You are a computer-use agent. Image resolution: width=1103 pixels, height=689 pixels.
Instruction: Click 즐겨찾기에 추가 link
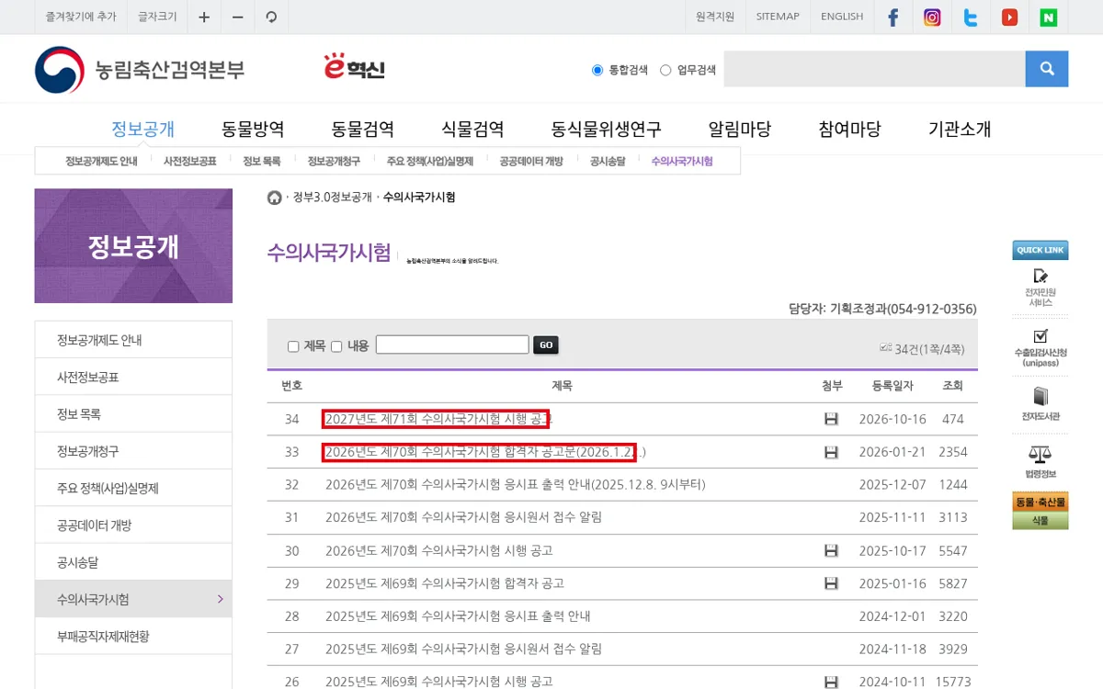click(81, 17)
